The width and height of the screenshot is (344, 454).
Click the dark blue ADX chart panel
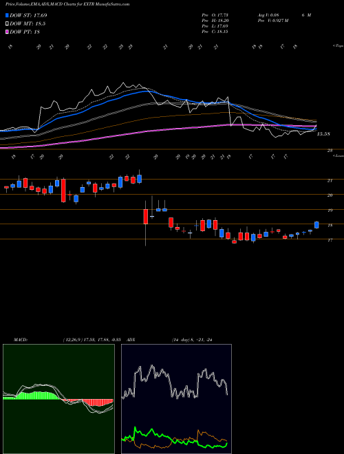pos(176,399)
